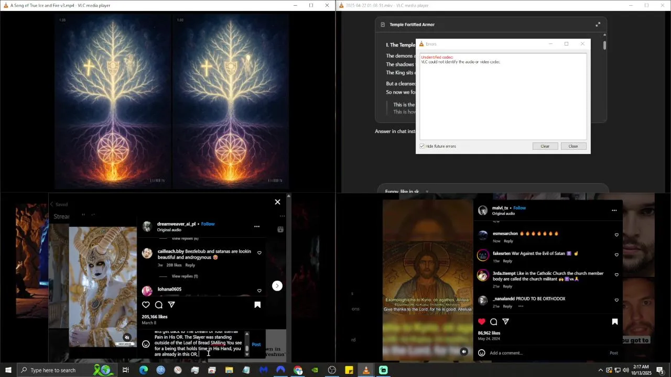Reply to cailleach.bby's comment
Viewport: 671px width, 377px height.
tap(190, 265)
